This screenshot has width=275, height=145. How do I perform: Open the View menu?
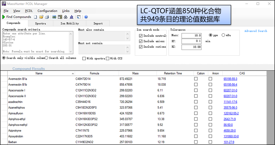[17, 11]
